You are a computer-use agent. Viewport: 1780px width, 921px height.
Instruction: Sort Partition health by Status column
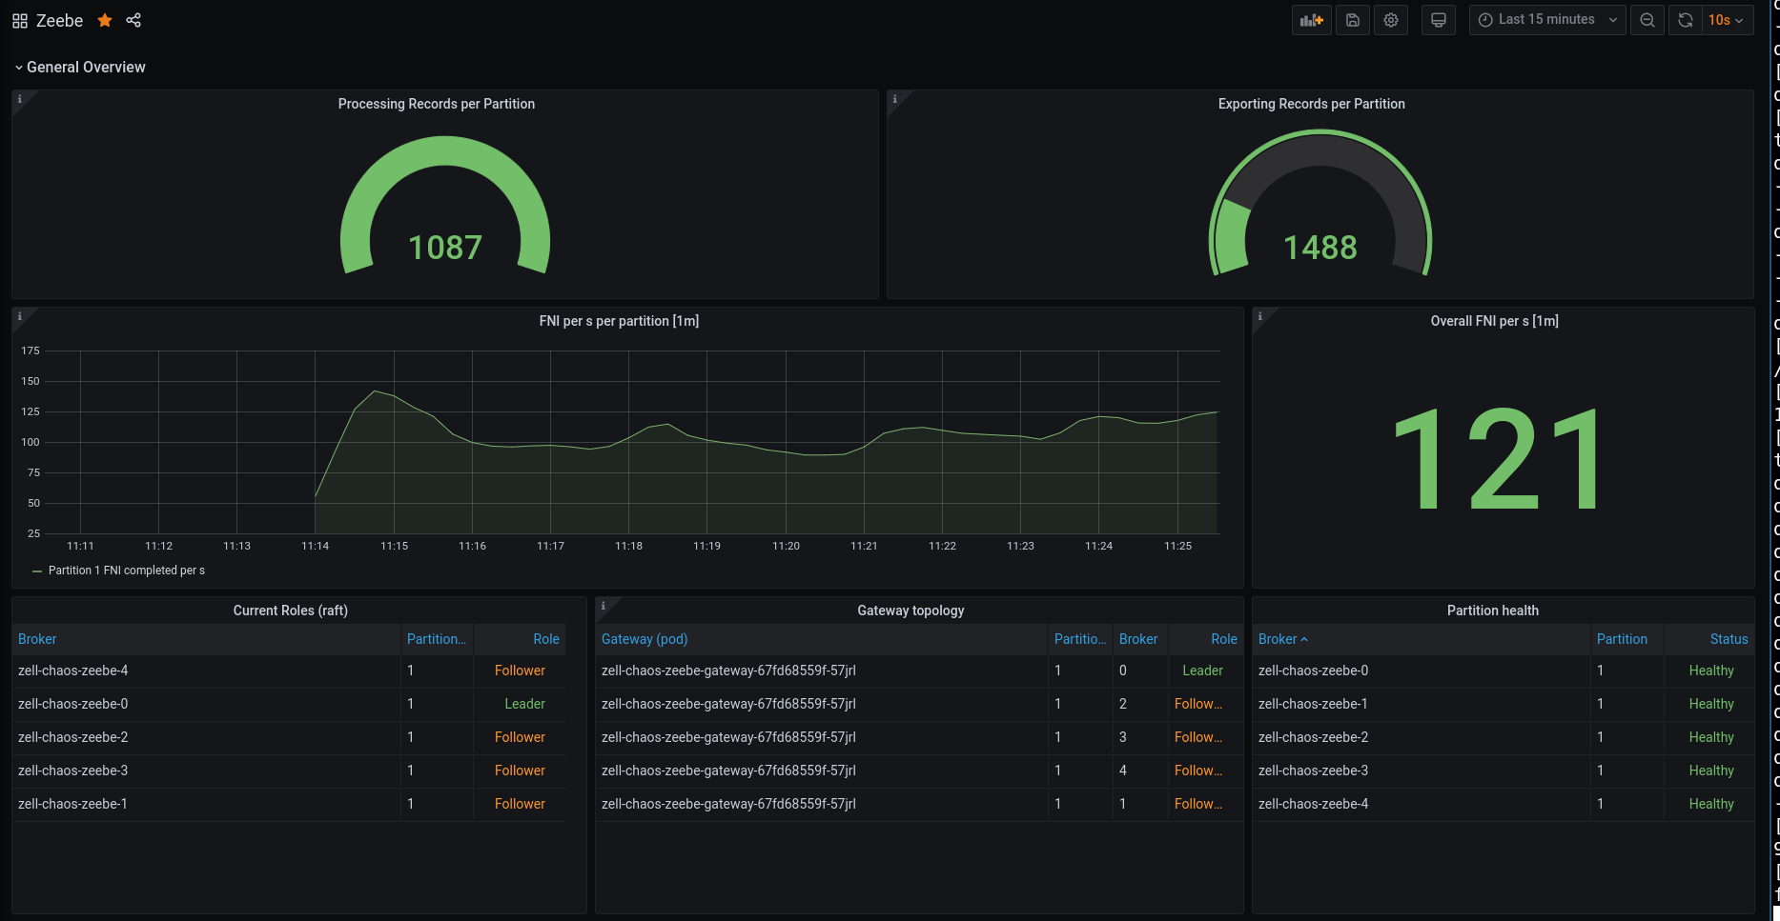[1729, 639]
